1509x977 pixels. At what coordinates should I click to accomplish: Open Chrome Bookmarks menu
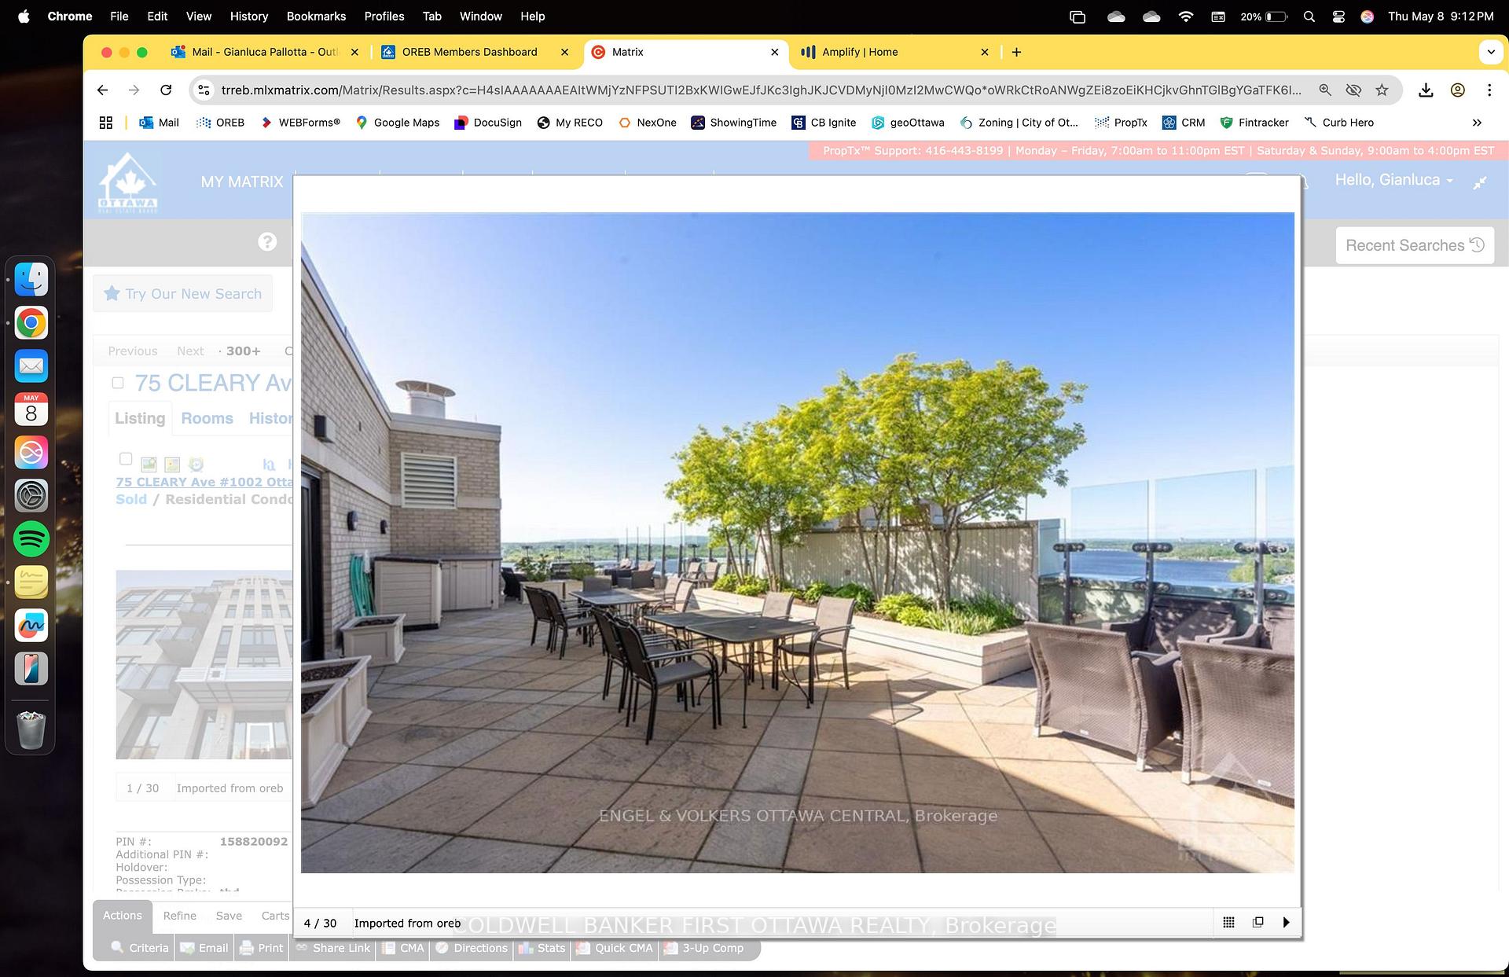click(316, 17)
